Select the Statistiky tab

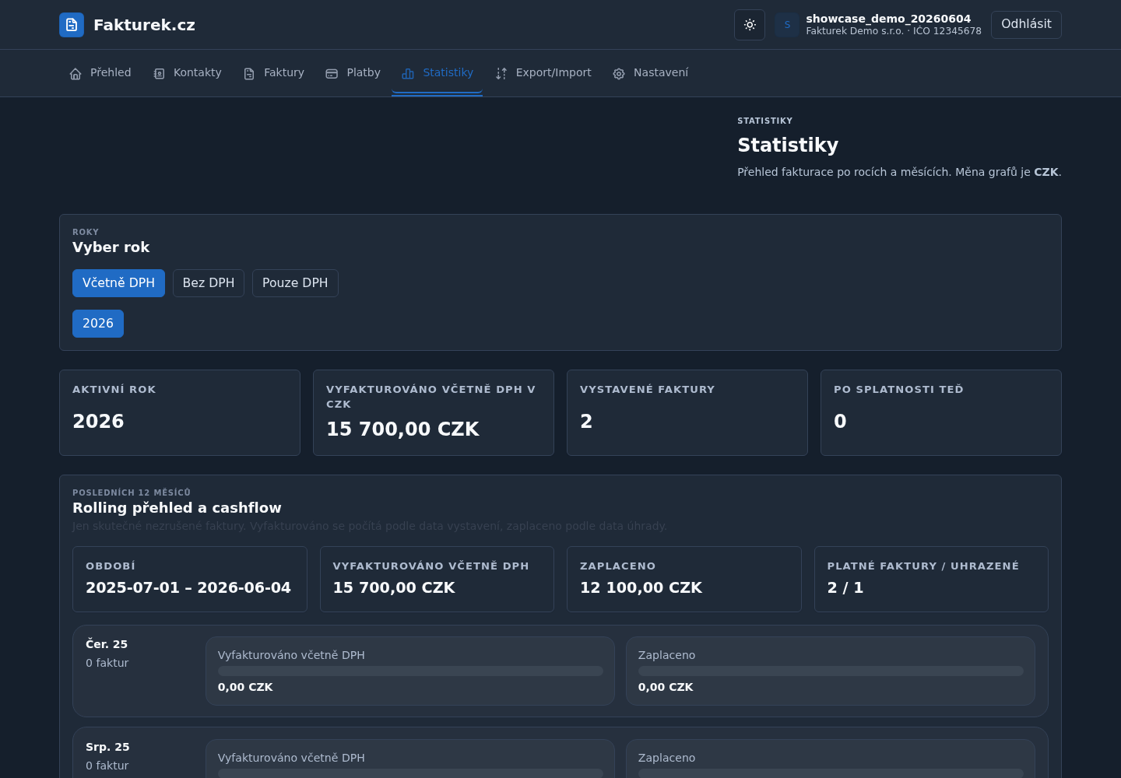438,73
